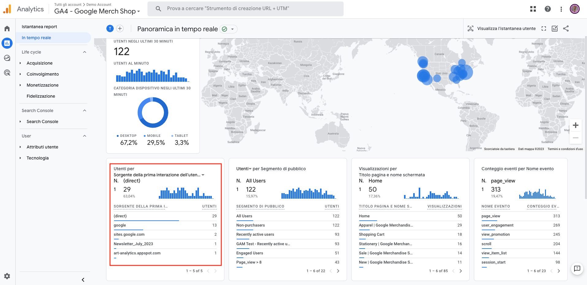
Task: Expand the Tecnologia item
Action: (x=21, y=158)
